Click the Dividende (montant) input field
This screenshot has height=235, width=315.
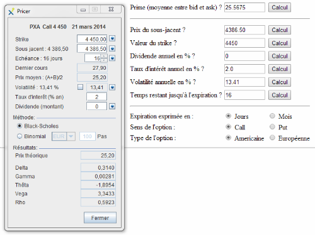click(x=96, y=106)
